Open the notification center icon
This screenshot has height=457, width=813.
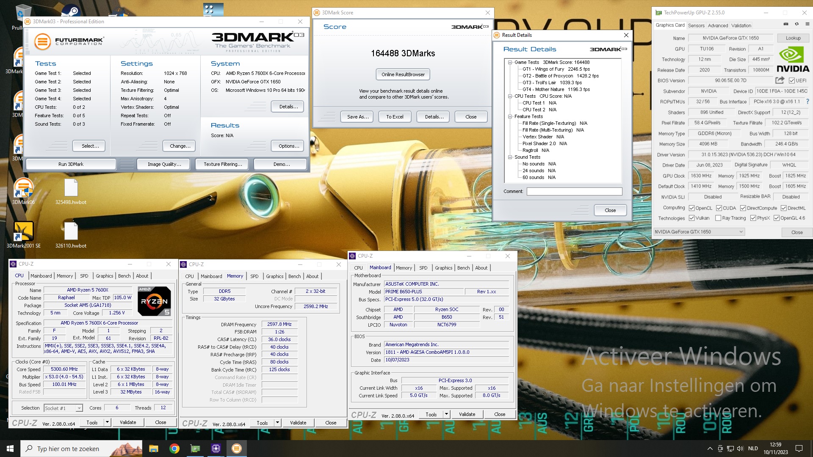pyautogui.click(x=799, y=449)
